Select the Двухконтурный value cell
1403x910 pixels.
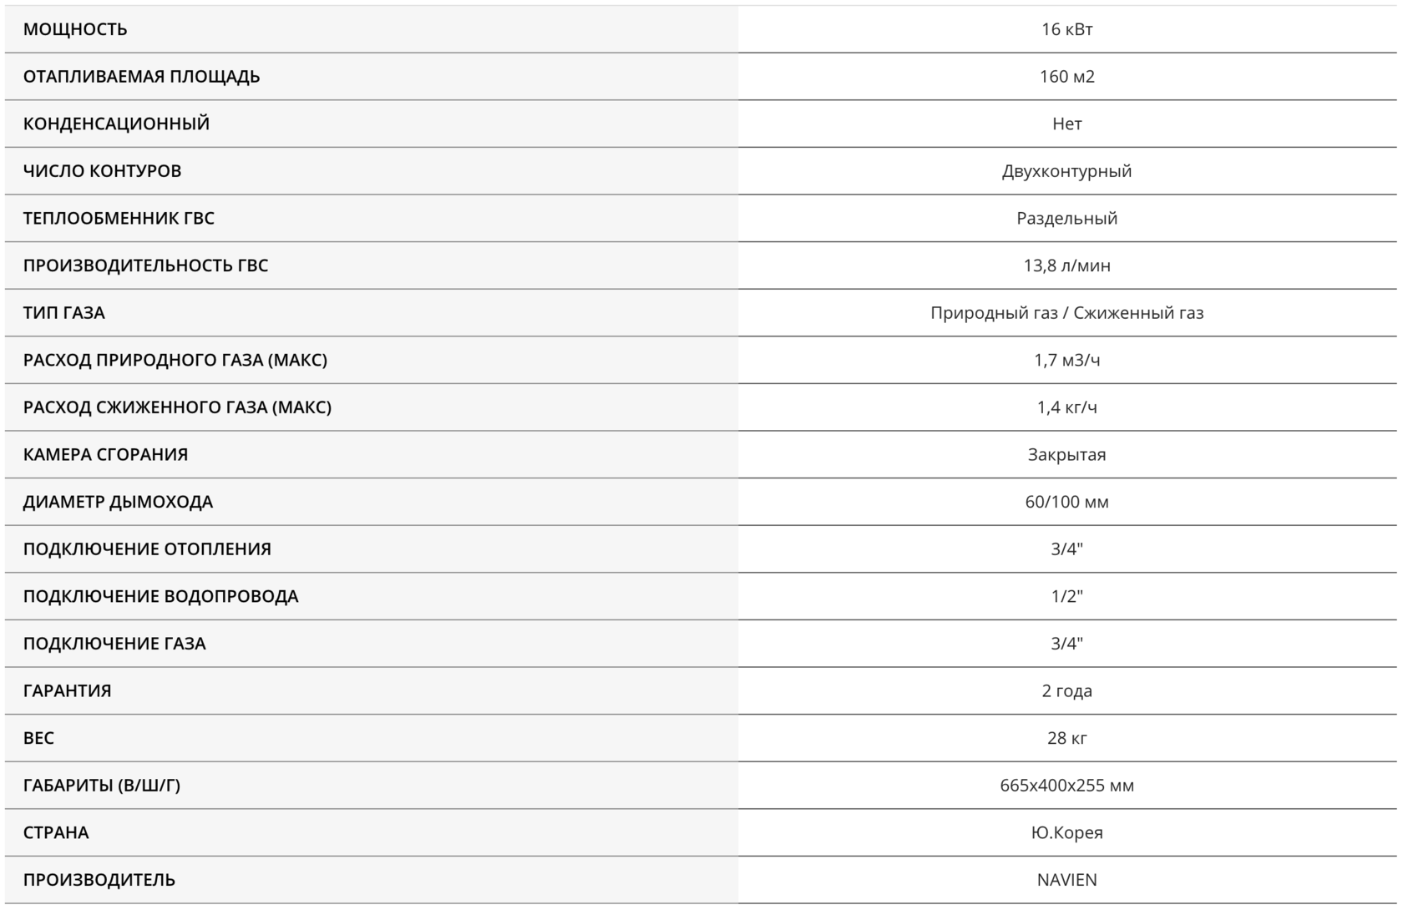tap(1066, 171)
